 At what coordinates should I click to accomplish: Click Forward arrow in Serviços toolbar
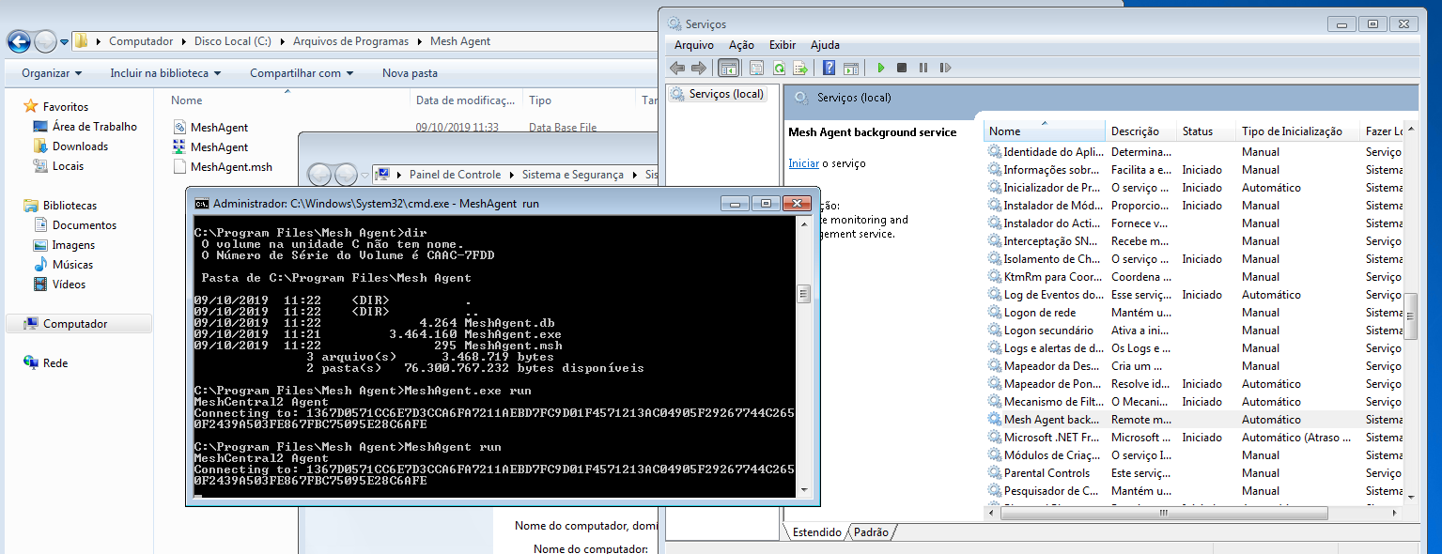pos(698,68)
